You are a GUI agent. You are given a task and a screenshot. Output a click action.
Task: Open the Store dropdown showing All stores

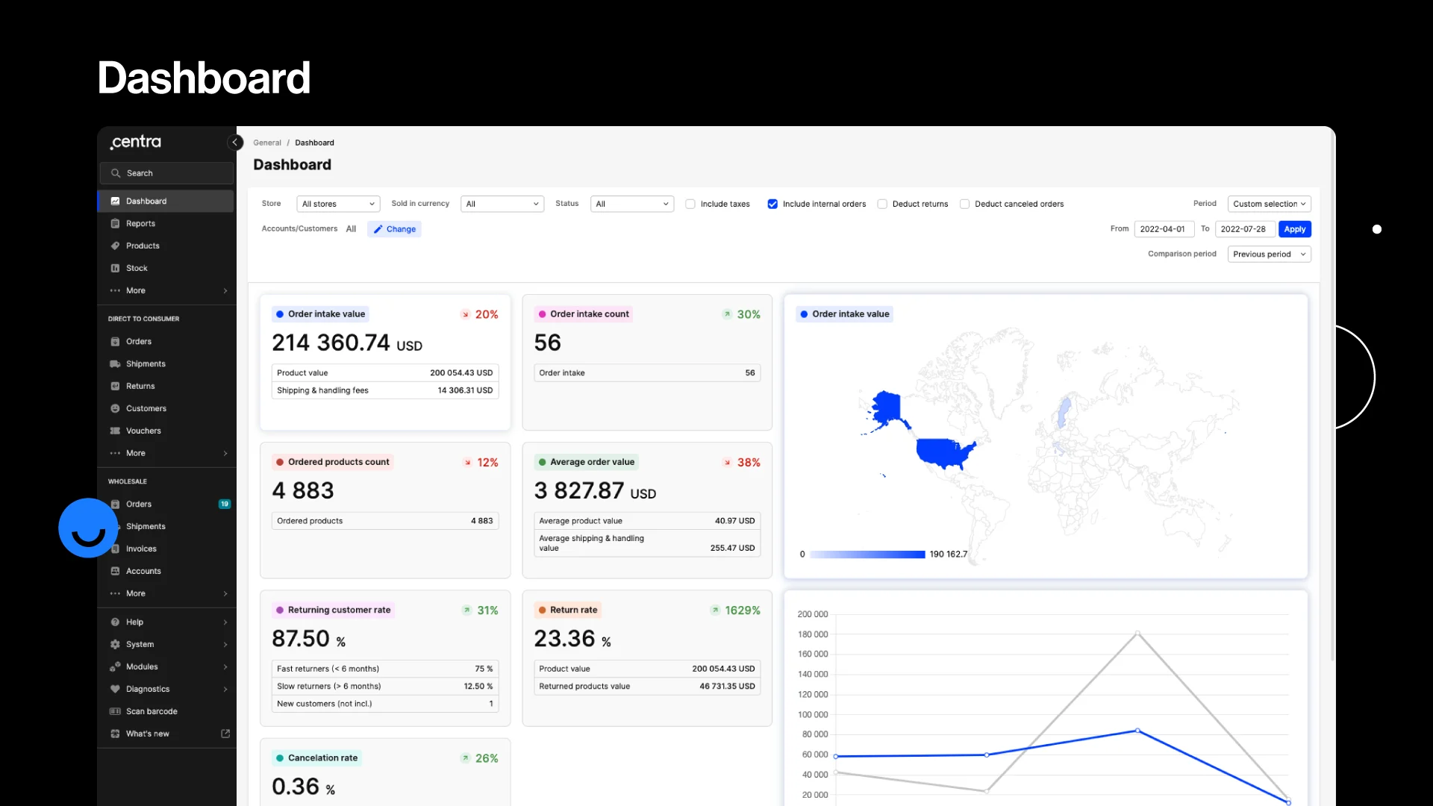tap(338, 204)
